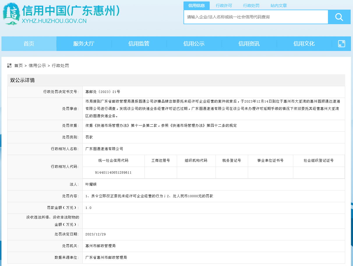Click the 罚款 penalty type value
Viewport: 353px width, 266px height.
pos(89,137)
